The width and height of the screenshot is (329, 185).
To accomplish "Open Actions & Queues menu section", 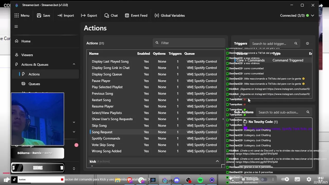I will click(x=35, y=64).
